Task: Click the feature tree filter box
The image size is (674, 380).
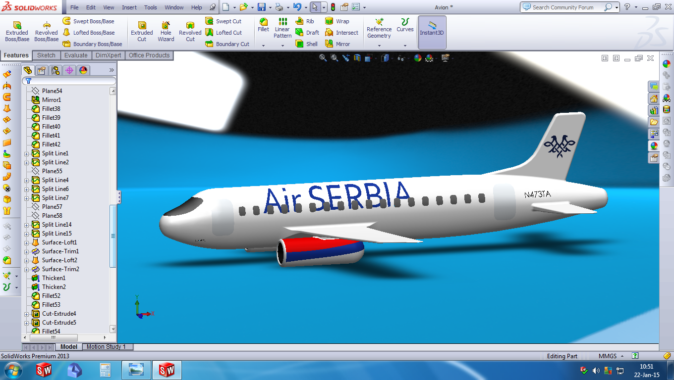Action: [x=69, y=81]
